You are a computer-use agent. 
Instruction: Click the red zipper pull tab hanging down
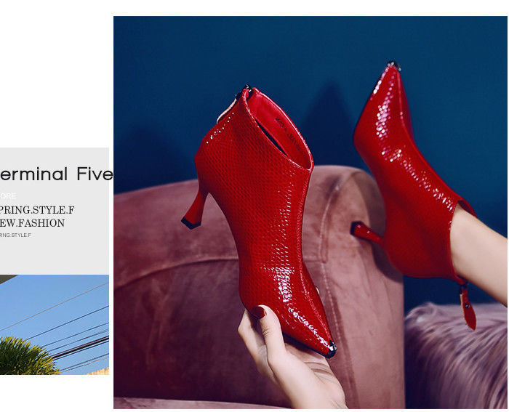(x=468, y=307)
